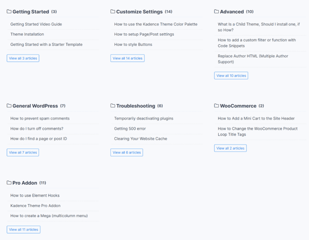The width and height of the screenshot is (309, 240).
Task: Open the Clearing Your Website Cache article
Action: coord(141,139)
